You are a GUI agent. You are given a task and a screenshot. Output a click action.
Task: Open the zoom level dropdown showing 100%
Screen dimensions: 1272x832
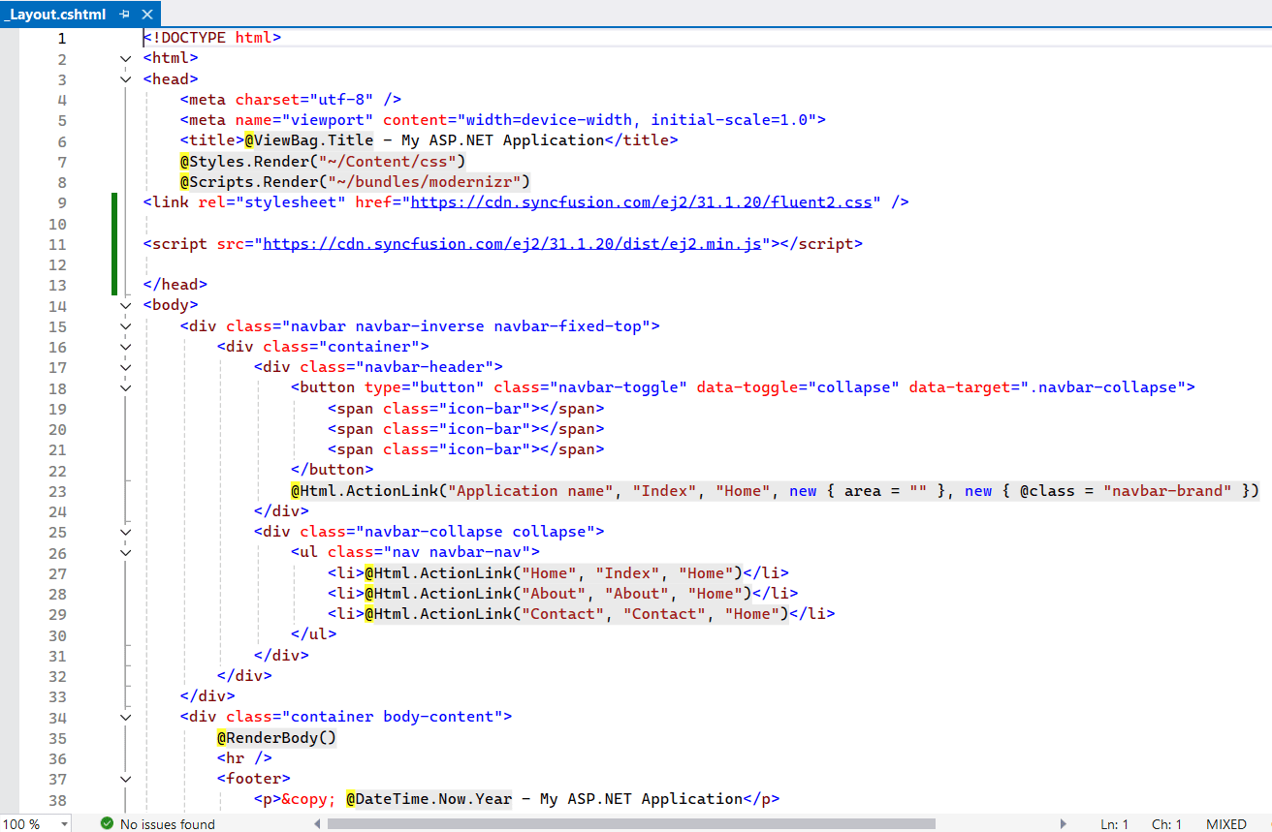coord(61,823)
